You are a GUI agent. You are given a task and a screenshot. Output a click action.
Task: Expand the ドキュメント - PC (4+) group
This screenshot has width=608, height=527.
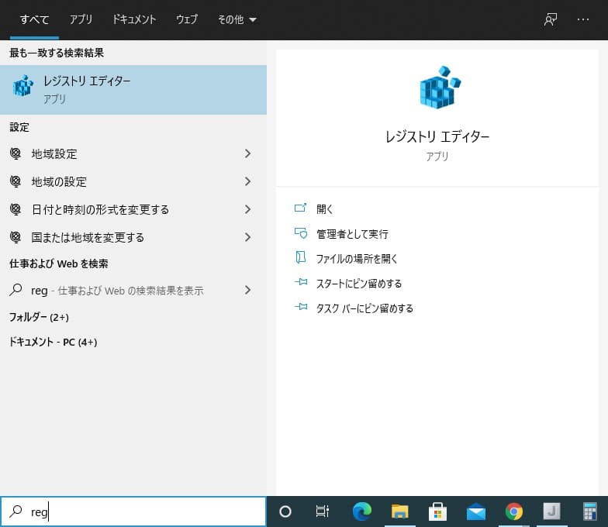[53, 342]
